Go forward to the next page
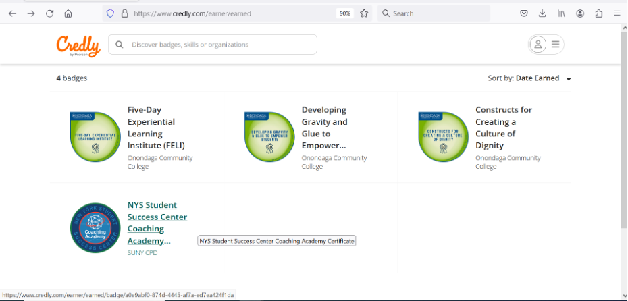This screenshot has height=301, width=628. [31, 13]
